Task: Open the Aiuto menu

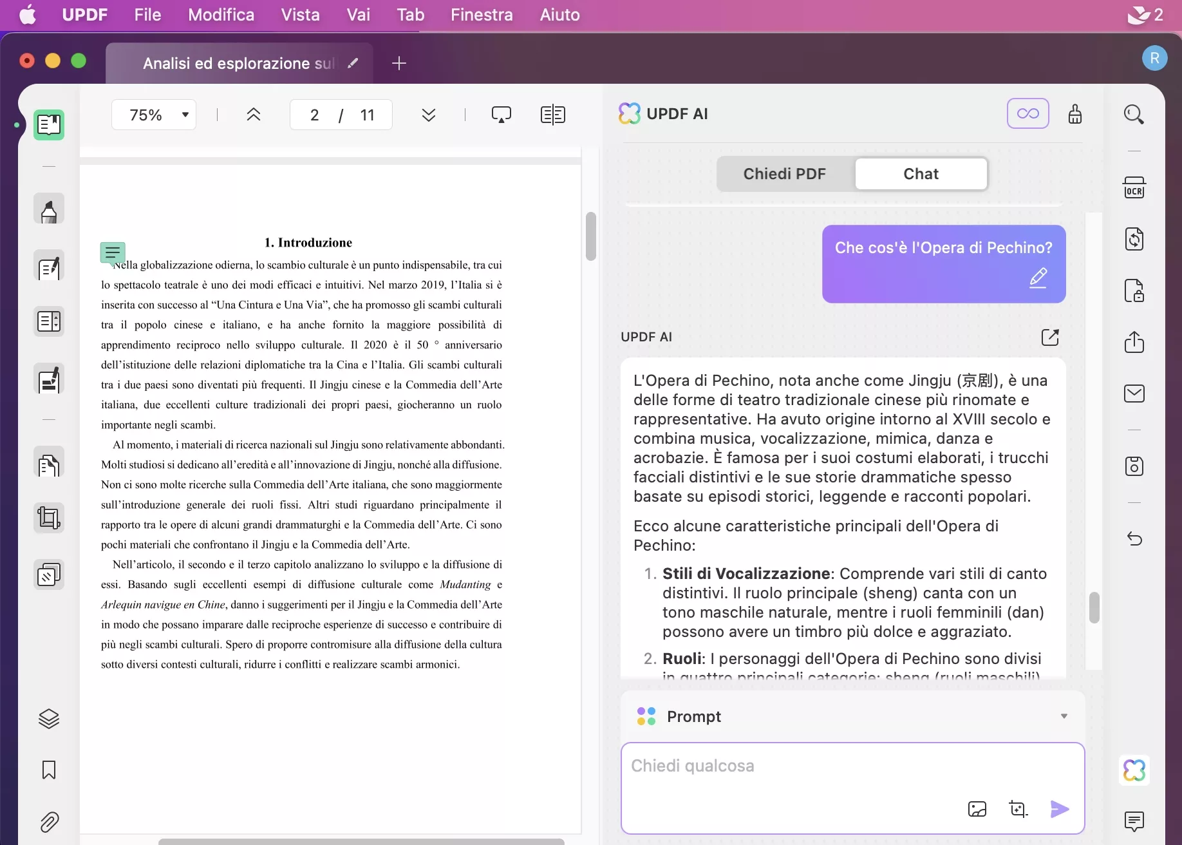Action: [x=559, y=15]
